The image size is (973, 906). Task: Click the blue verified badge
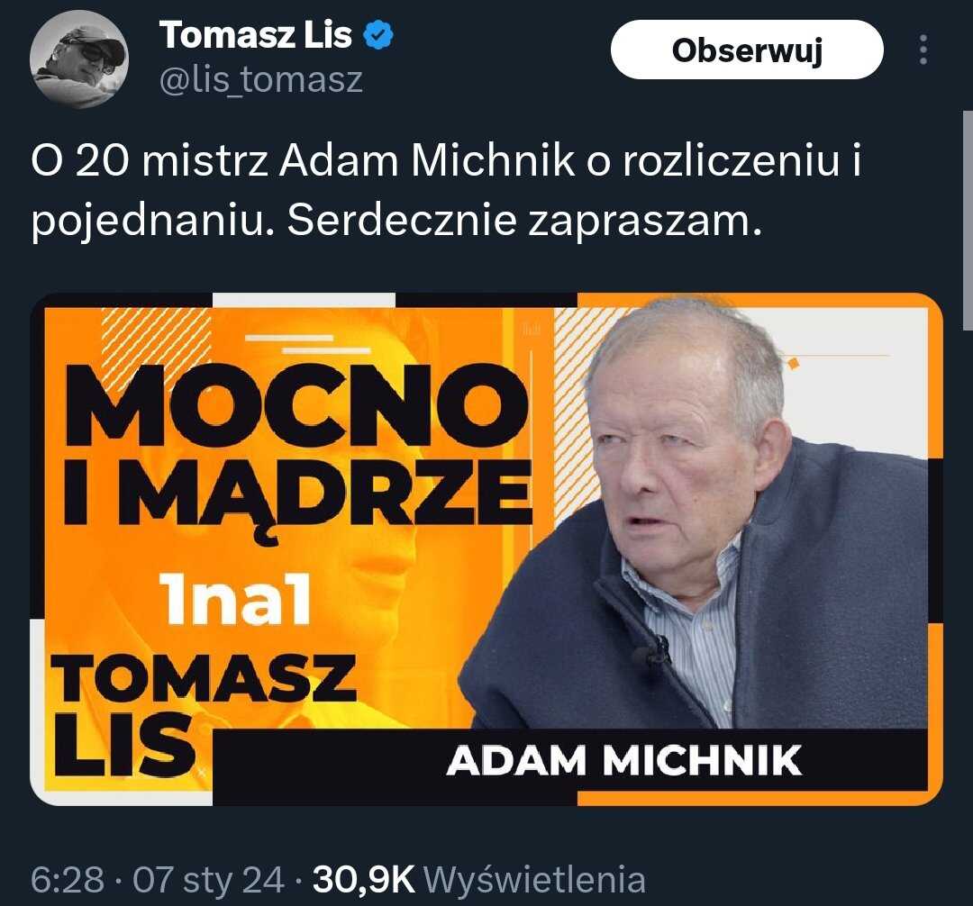coord(377,35)
